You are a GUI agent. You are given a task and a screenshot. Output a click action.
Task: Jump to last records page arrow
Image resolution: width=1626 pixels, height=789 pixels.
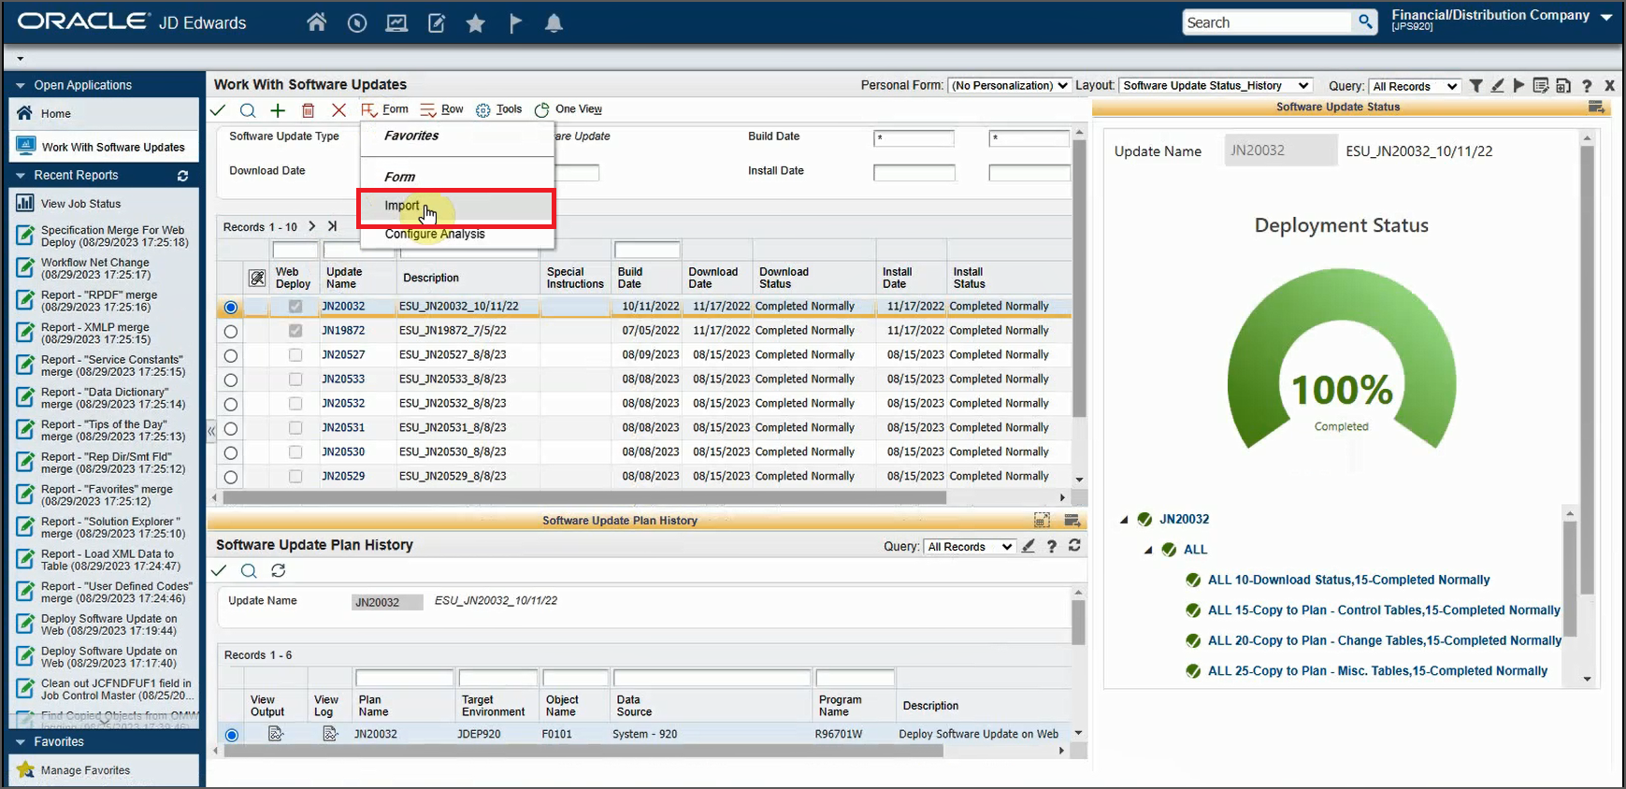(x=332, y=226)
